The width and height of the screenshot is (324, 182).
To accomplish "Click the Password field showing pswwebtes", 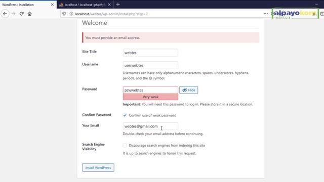I will pyautogui.click(x=150, y=90).
